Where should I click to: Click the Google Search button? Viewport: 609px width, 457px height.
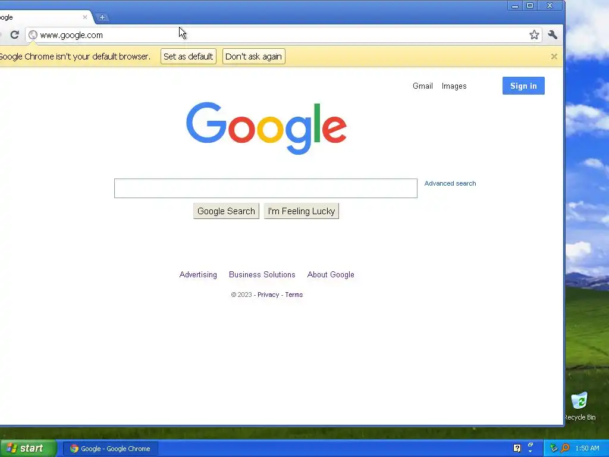pyautogui.click(x=226, y=211)
